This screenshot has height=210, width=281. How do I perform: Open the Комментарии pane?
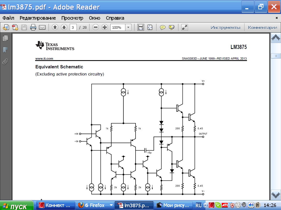(x=262, y=27)
